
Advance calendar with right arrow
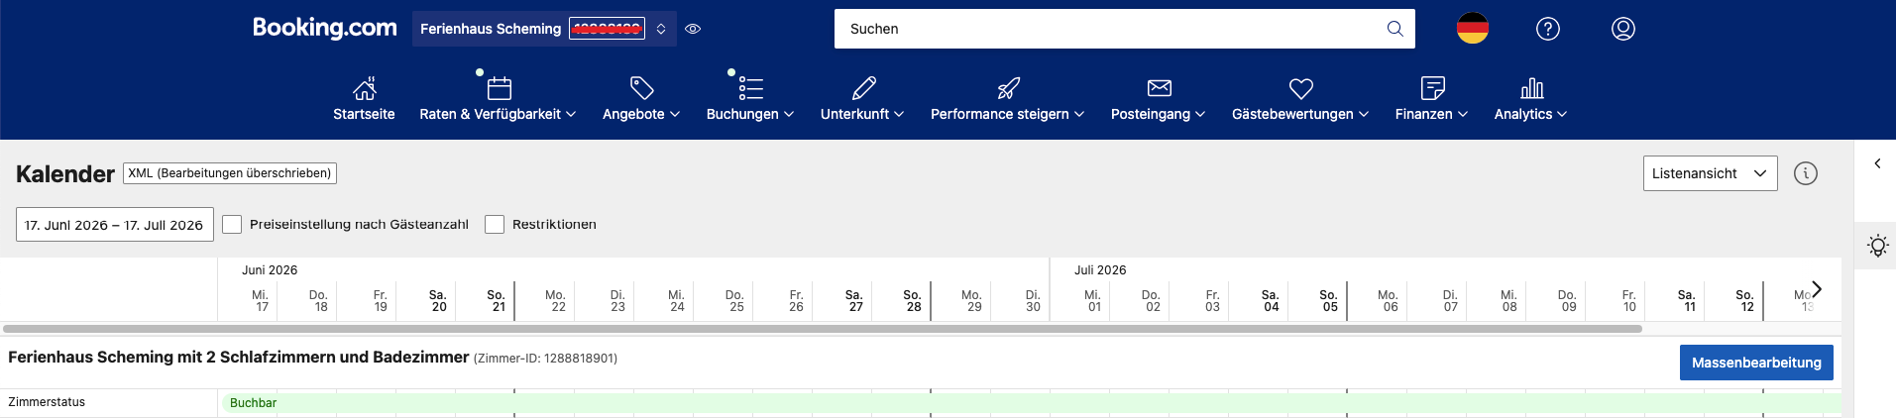tap(1817, 289)
